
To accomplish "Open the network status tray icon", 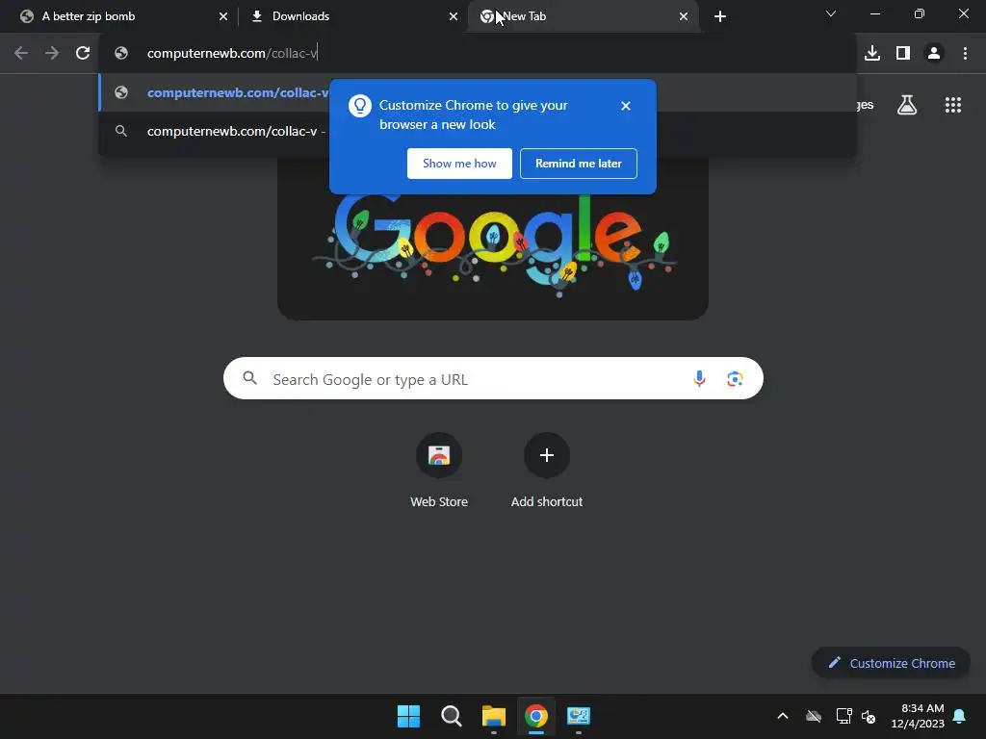I will coord(843,716).
